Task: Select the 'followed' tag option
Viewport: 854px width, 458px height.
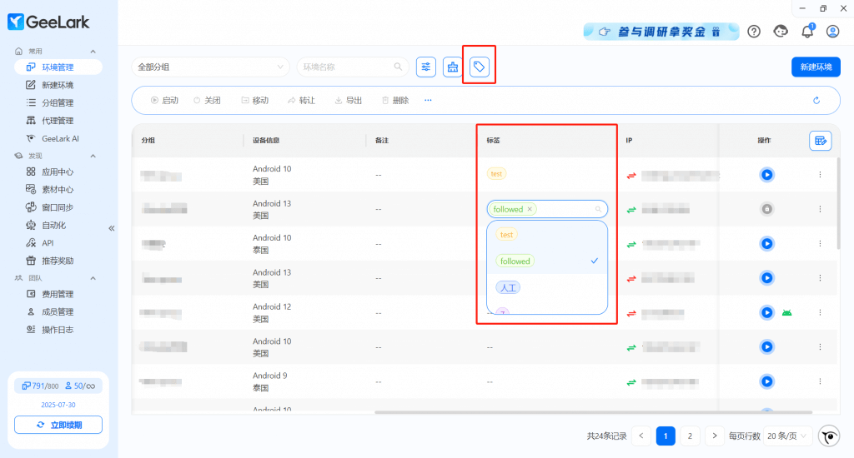Action: pyautogui.click(x=515, y=261)
